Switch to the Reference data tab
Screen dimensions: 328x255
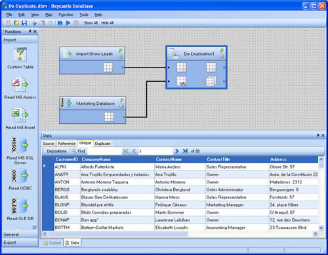click(x=67, y=144)
